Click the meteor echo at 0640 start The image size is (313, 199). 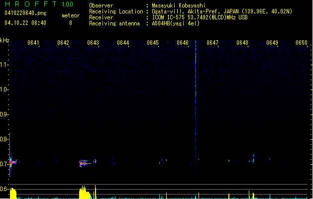pos(13,162)
